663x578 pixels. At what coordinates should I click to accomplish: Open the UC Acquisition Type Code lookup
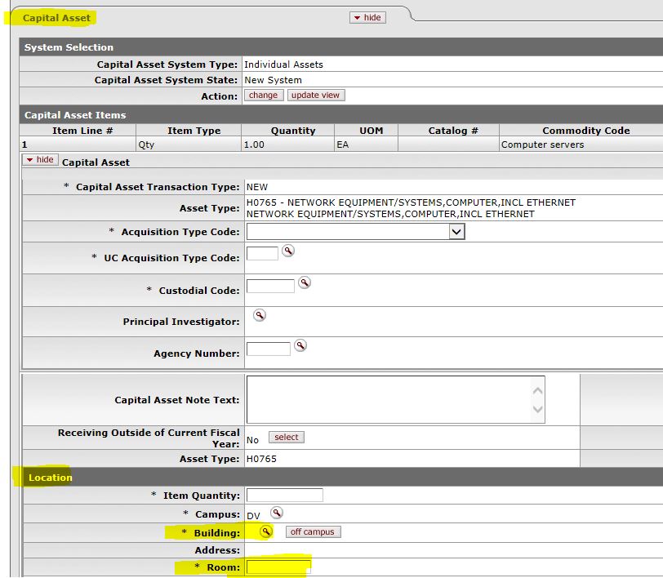pos(287,251)
